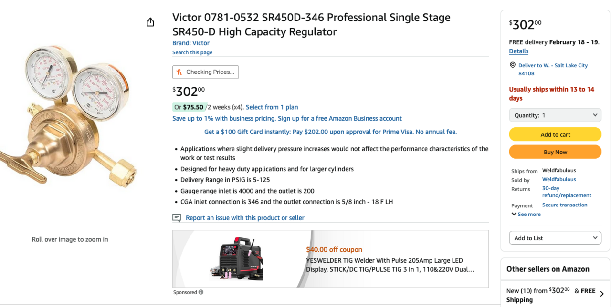Screen dimensions: 611x307
Task: Open the Quantity dropdown
Action: click(x=555, y=115)
